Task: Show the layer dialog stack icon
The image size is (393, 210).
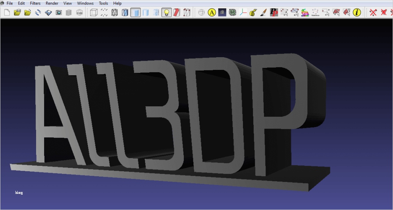Action: tap(69, 12)
